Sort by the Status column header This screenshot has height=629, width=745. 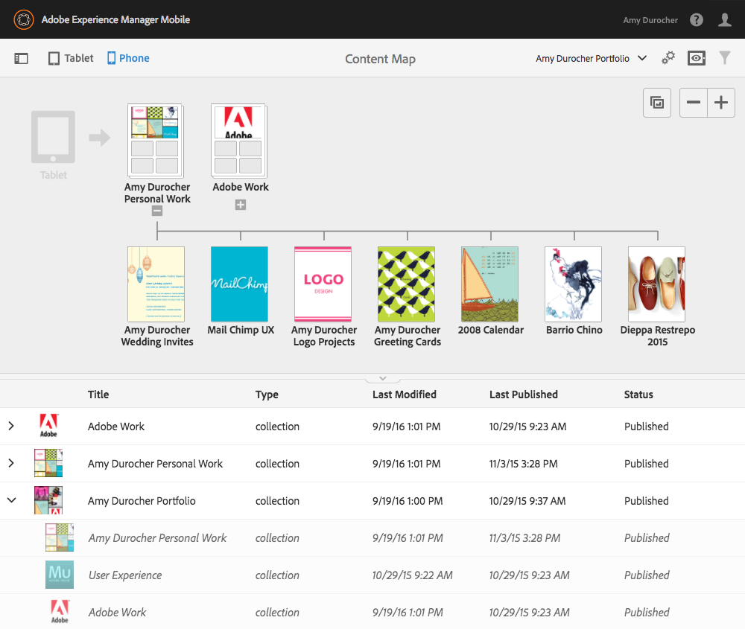[x=638, y=395]
